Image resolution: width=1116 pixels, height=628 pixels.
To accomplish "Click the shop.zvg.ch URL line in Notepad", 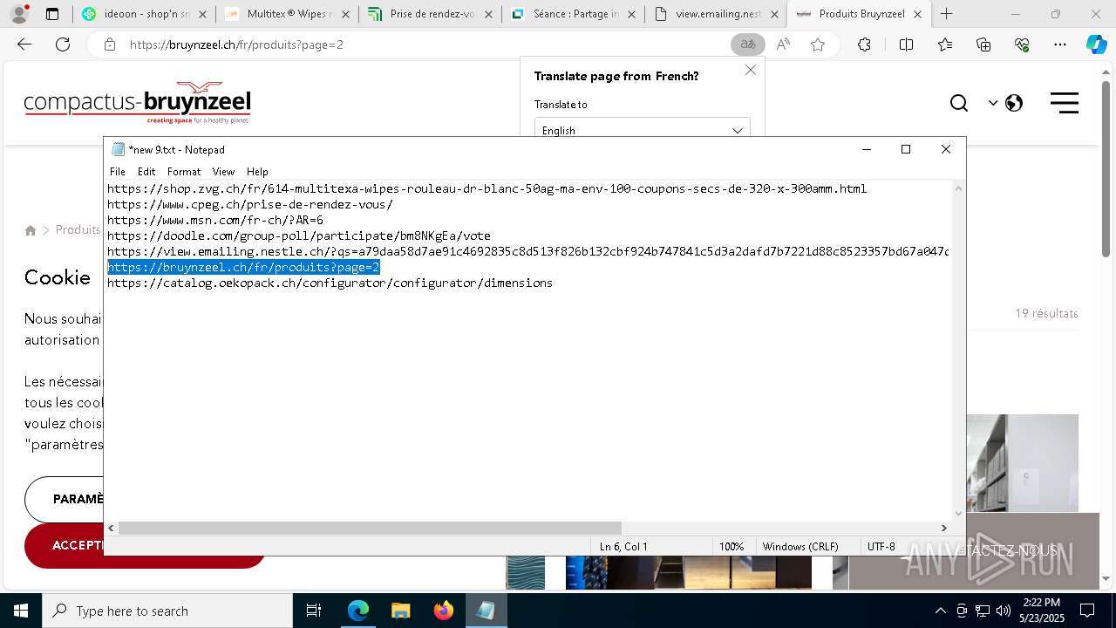I will (487, 188).
